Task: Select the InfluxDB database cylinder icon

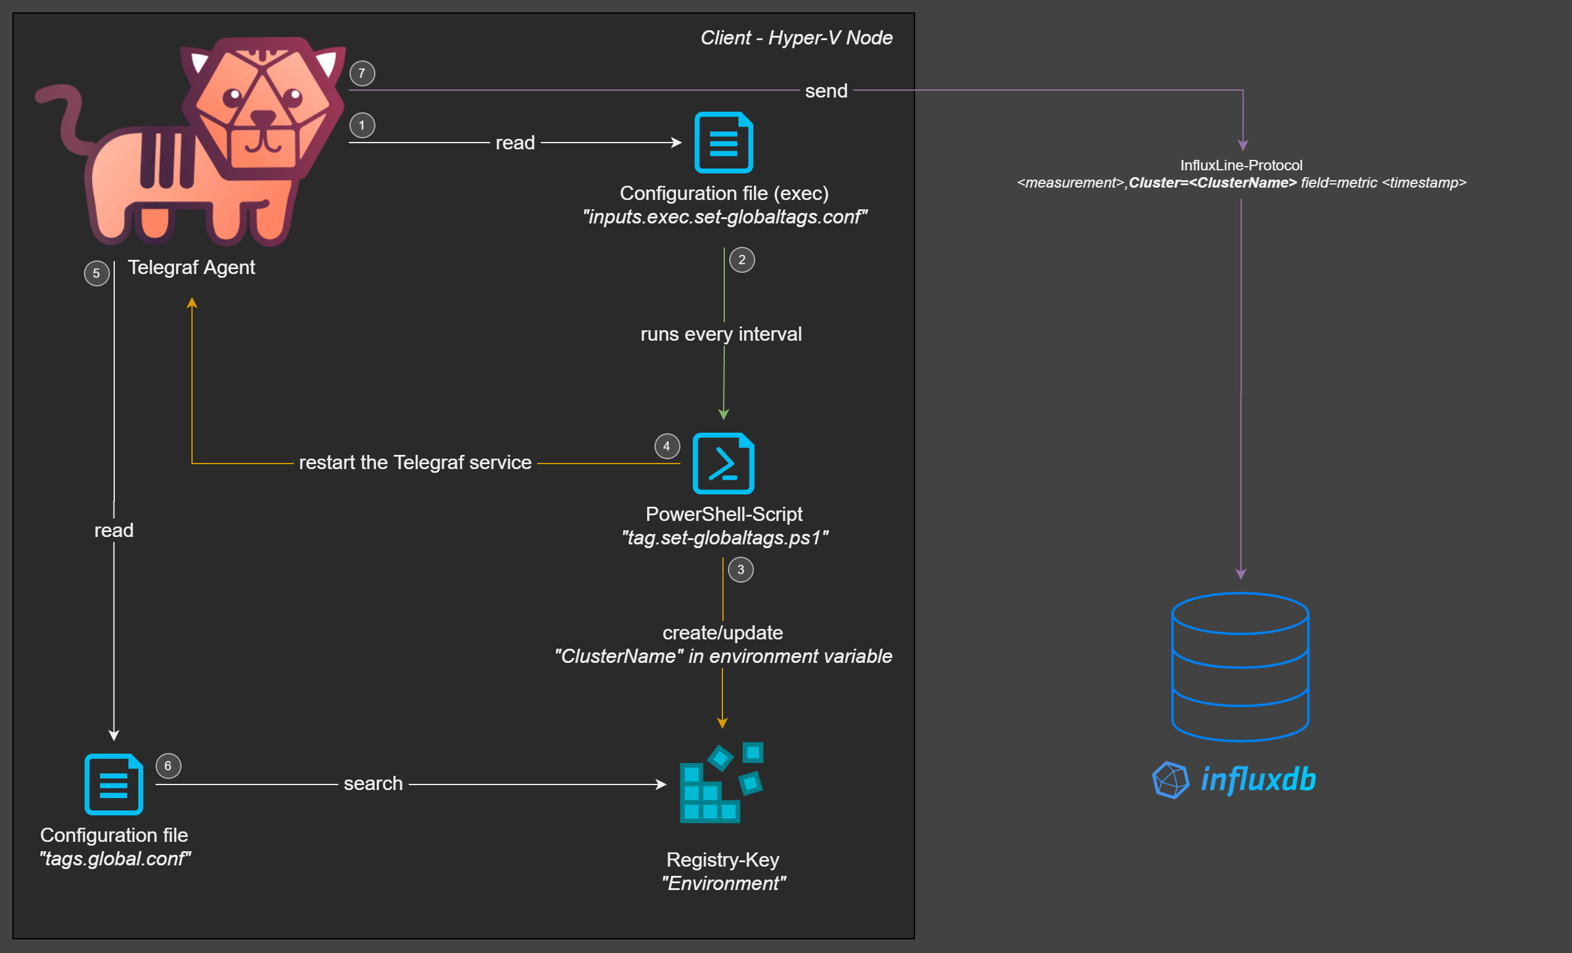Action: [x=1240, y=667]
